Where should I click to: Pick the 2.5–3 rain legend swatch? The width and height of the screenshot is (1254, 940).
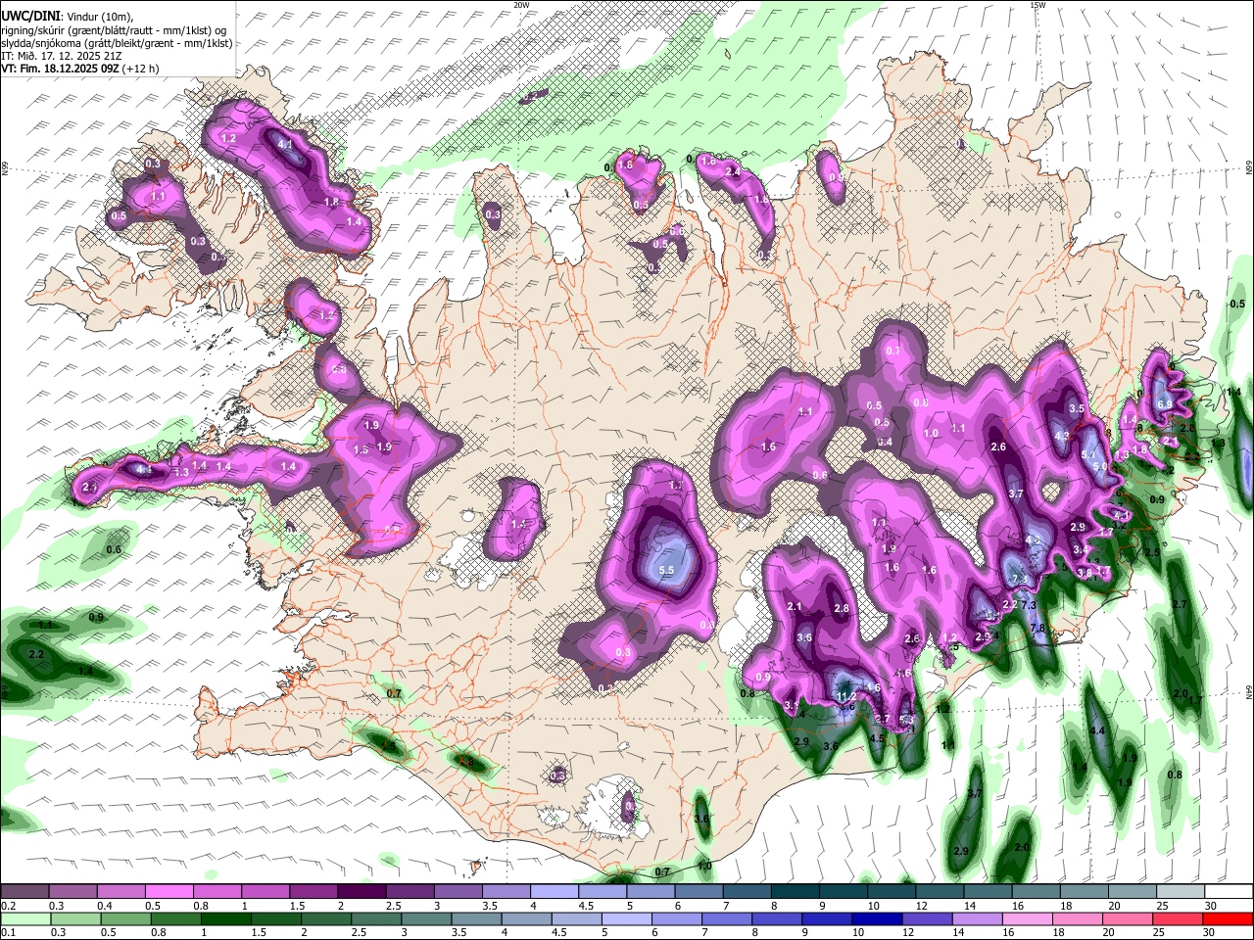[x=375, y=919]
